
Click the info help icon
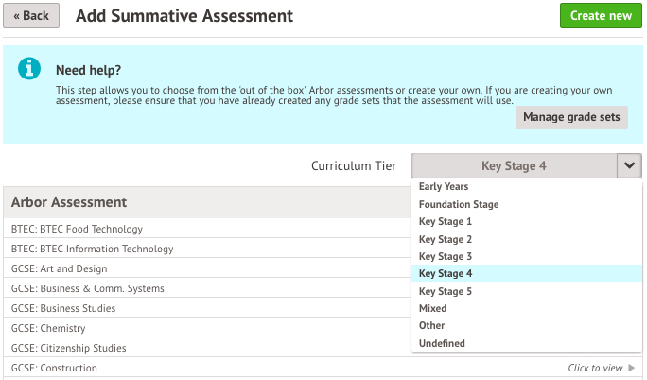(x=29, y=68)
